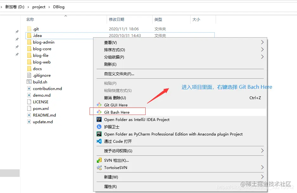Choose 刷新(E) from context menu
Image resolution: width=297 pixels, height=193 pixels.
[x=180, y=64]
